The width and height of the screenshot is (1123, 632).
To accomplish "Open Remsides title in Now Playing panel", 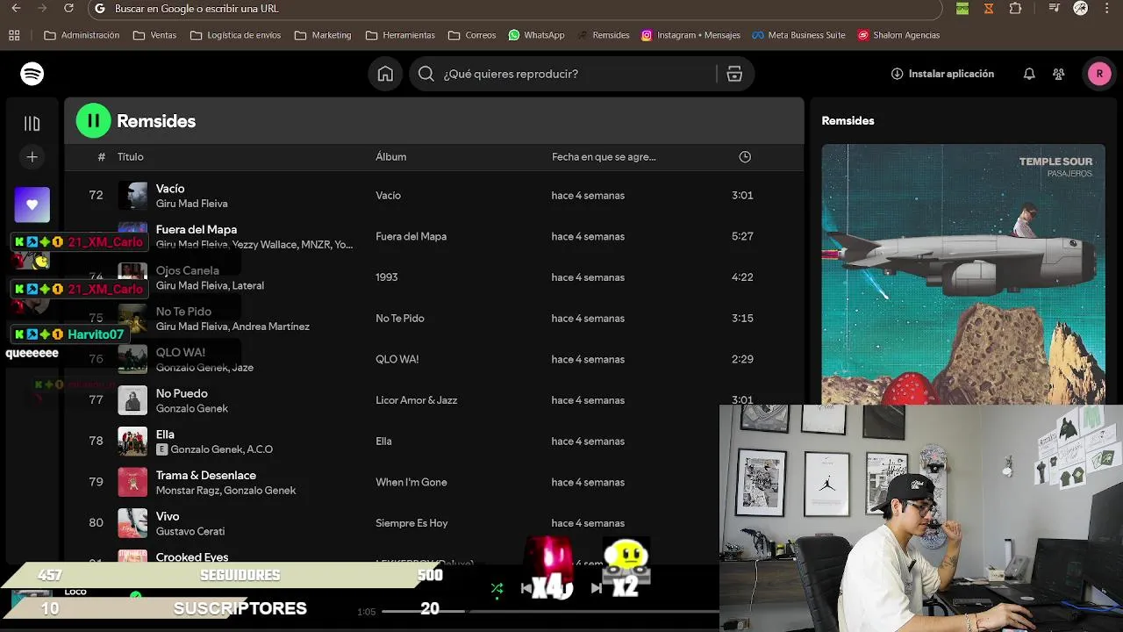I will (x=848, y=120).
